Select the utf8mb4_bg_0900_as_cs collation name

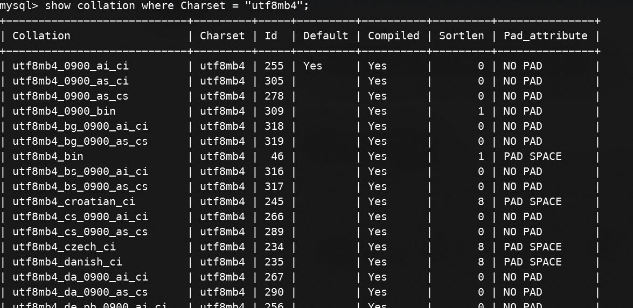point(80,141)
